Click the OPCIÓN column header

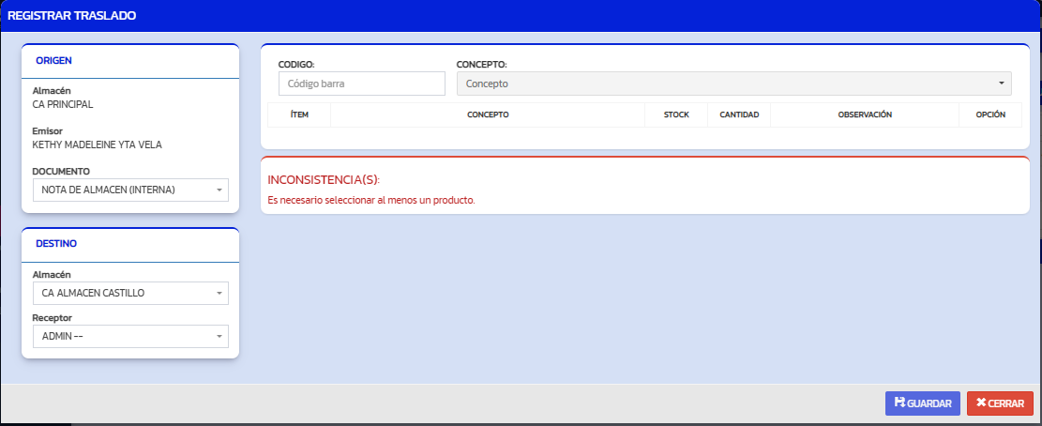990,114
